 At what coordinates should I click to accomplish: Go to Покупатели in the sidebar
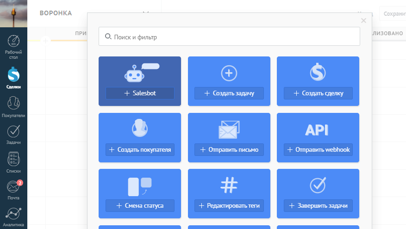tap(13, 107)
